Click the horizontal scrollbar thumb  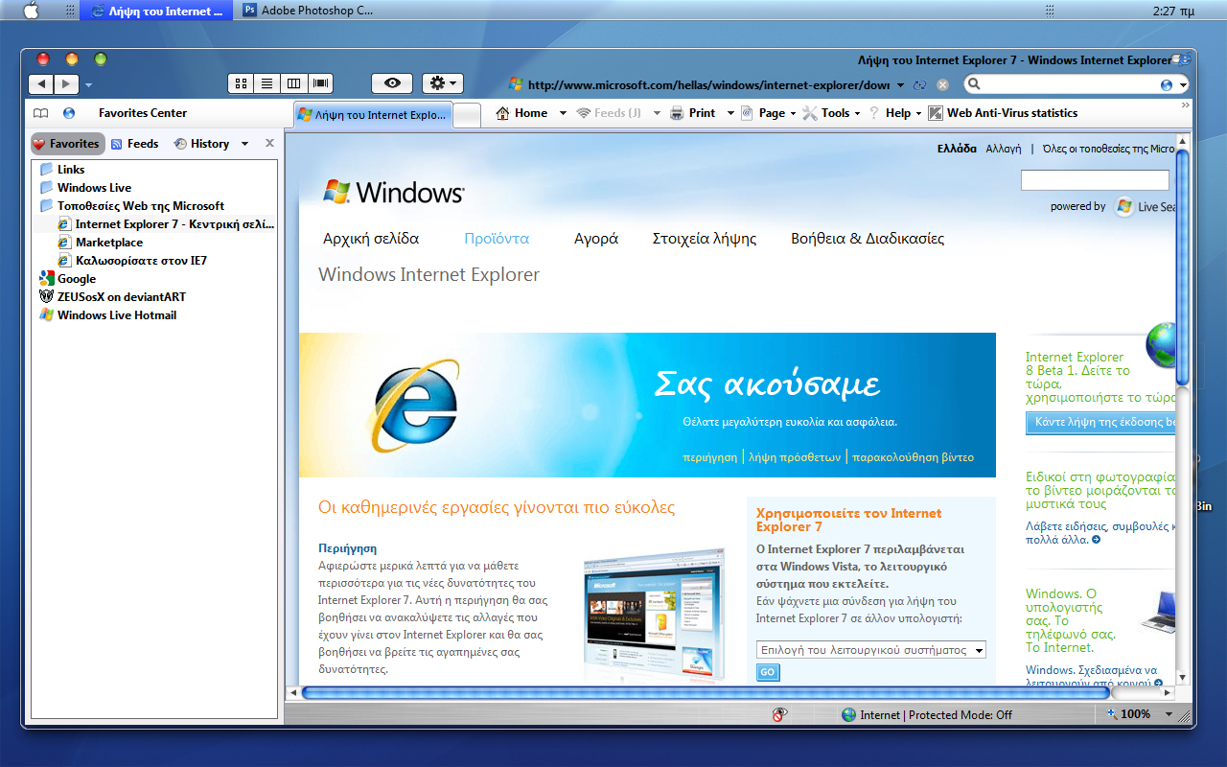(x=706, y=692)
